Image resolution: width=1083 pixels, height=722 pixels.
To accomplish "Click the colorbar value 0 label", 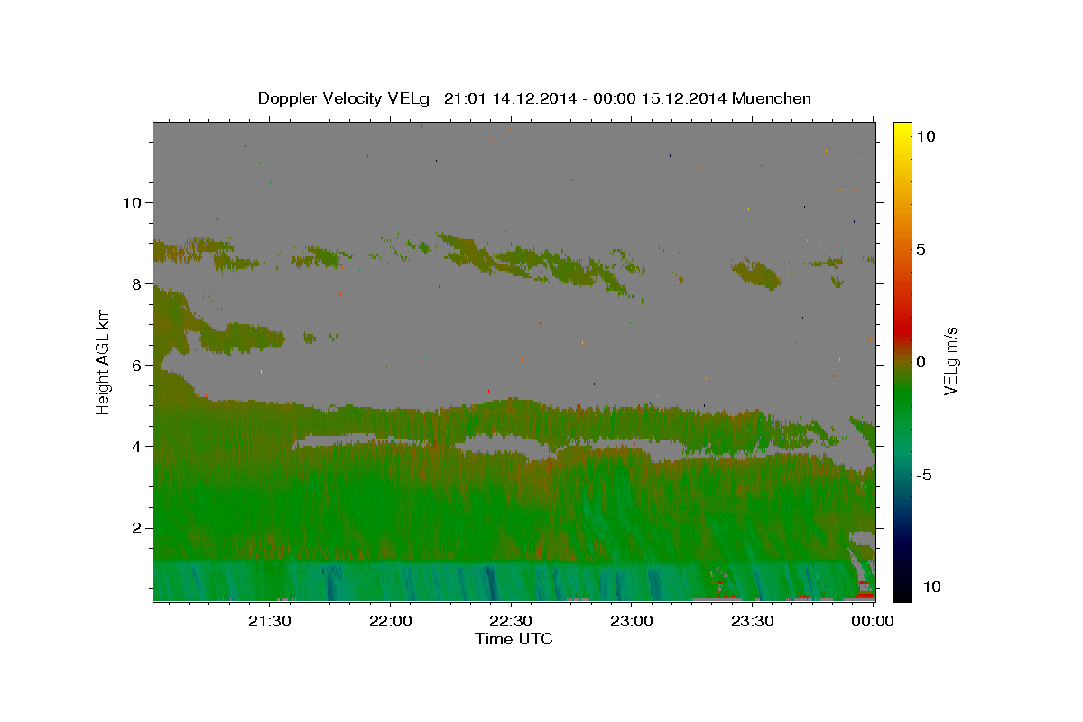I will pyautogui.click(x=921, y=362).
